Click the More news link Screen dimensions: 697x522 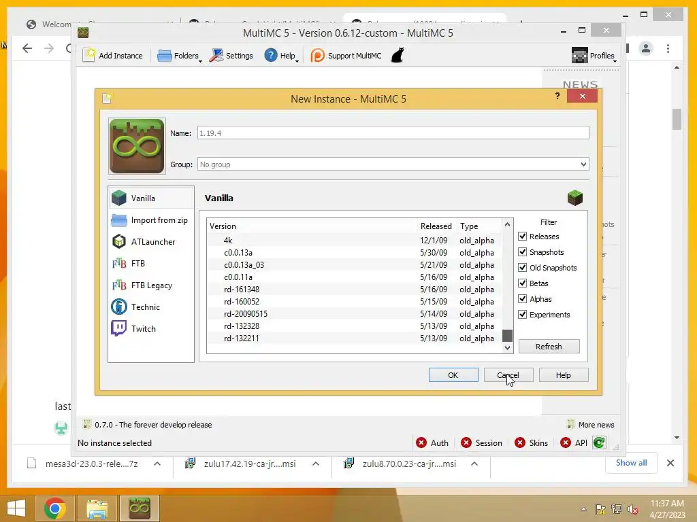[591, 425]
